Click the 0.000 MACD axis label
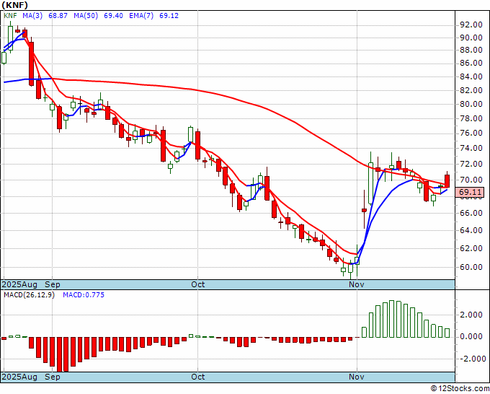 pyautogui.click(x=471, y=336)
